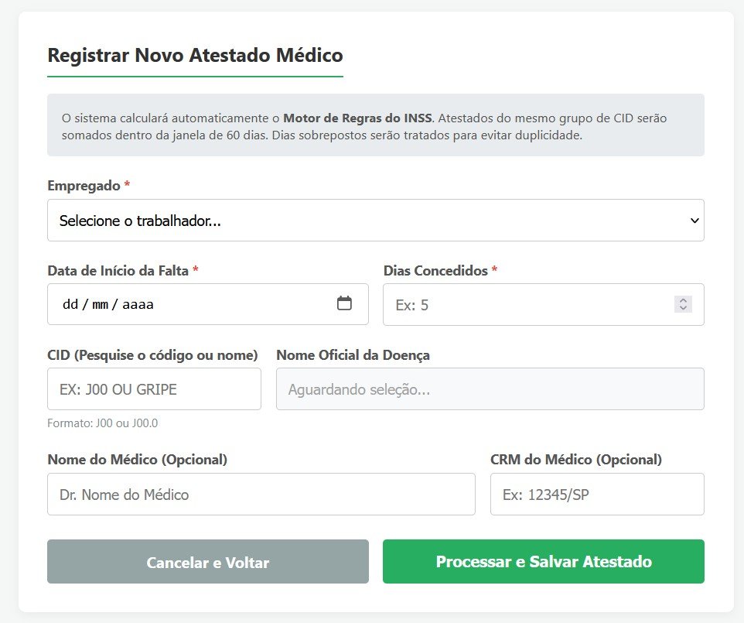The image size is (744, 623).
Task: Click the CRM do Médico field
Action: coord(596,494)
